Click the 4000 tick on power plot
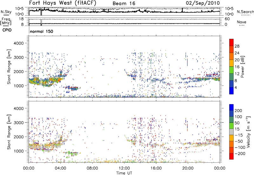The image size is (254, 175). 18,43
